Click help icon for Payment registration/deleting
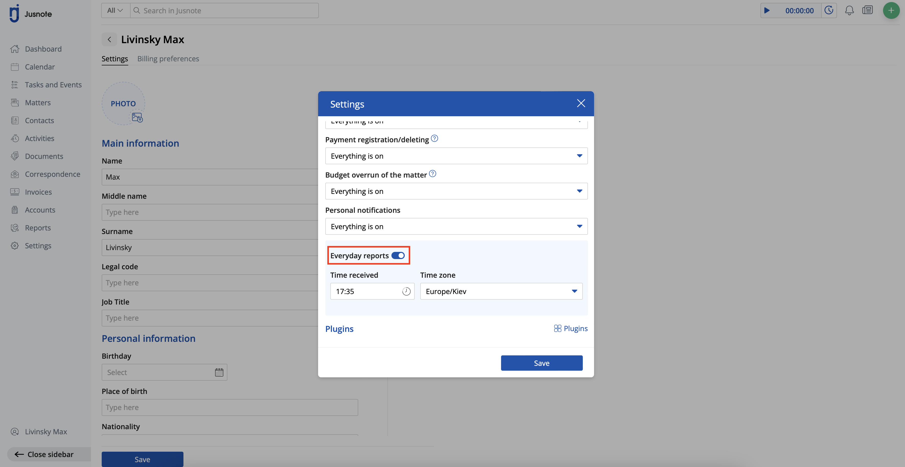The height and width of the screenshot is (467, 905). click(434, 138)
